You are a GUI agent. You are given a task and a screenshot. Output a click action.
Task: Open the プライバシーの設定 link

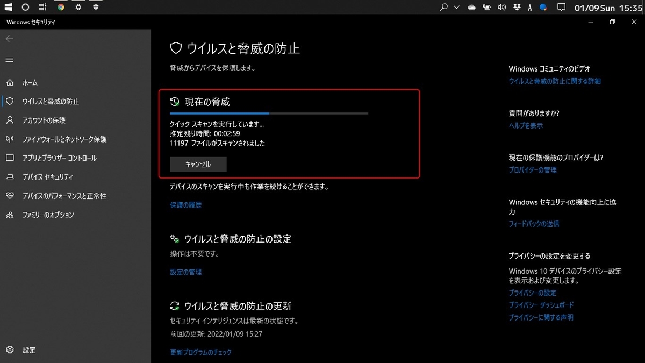[x=533, y=293]
